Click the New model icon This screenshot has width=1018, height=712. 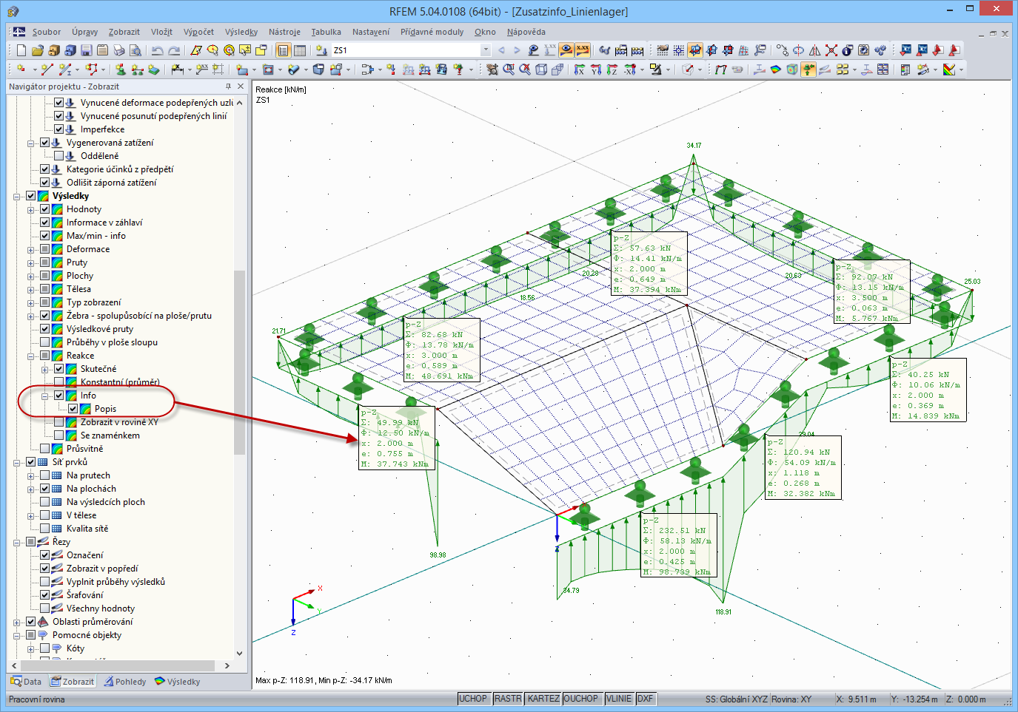pyautogui.click(x=21, y=50)
